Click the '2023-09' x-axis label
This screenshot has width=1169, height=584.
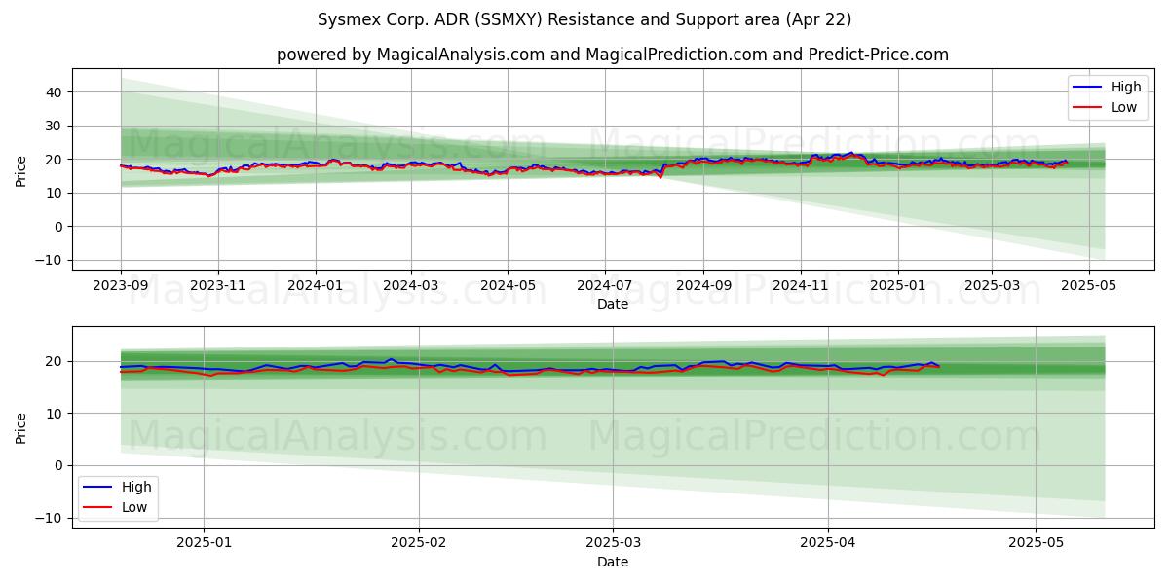pyautogui.click(x=121, y=287)
